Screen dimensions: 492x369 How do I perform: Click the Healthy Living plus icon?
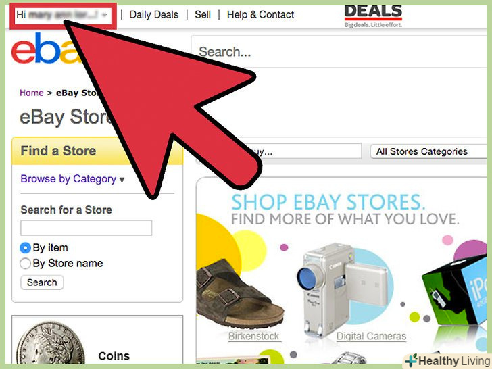tap(412, 360)
